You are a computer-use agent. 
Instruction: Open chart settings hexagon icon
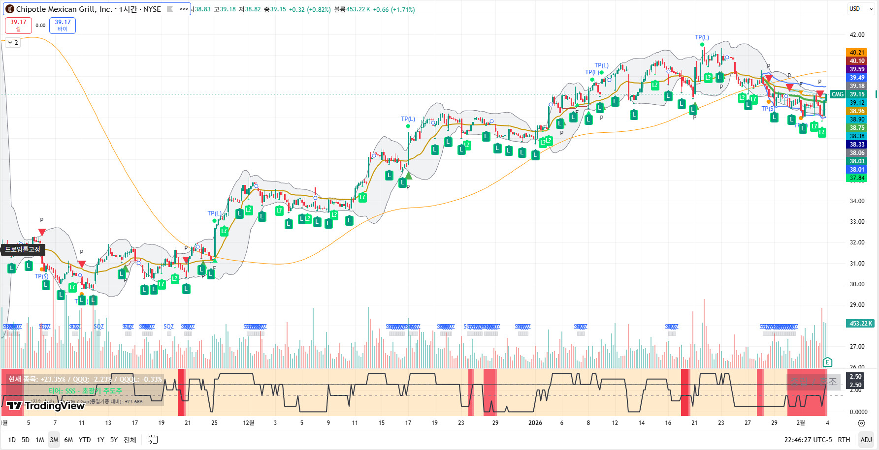pos(861,423)
